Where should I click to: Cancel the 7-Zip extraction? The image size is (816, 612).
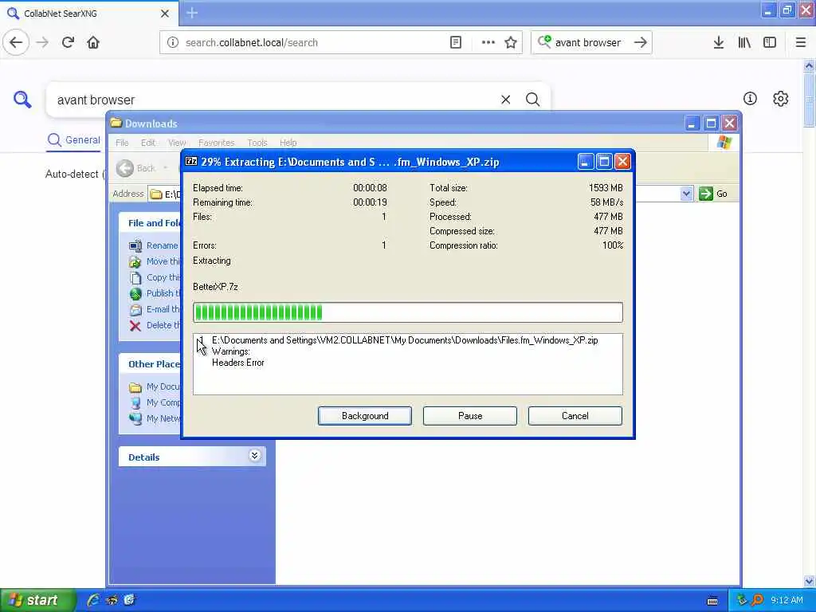(575, 416)
